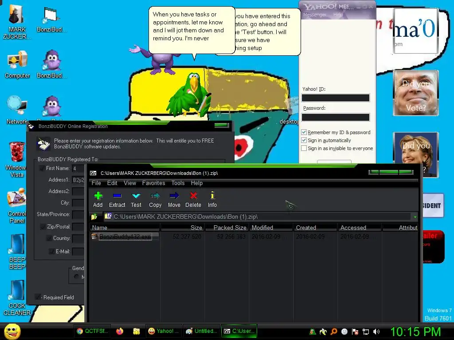Viewport: 454px width, 340px height.
Task: Open Messenger menu in Yahoo window
Action: click(x=314, y=15)
